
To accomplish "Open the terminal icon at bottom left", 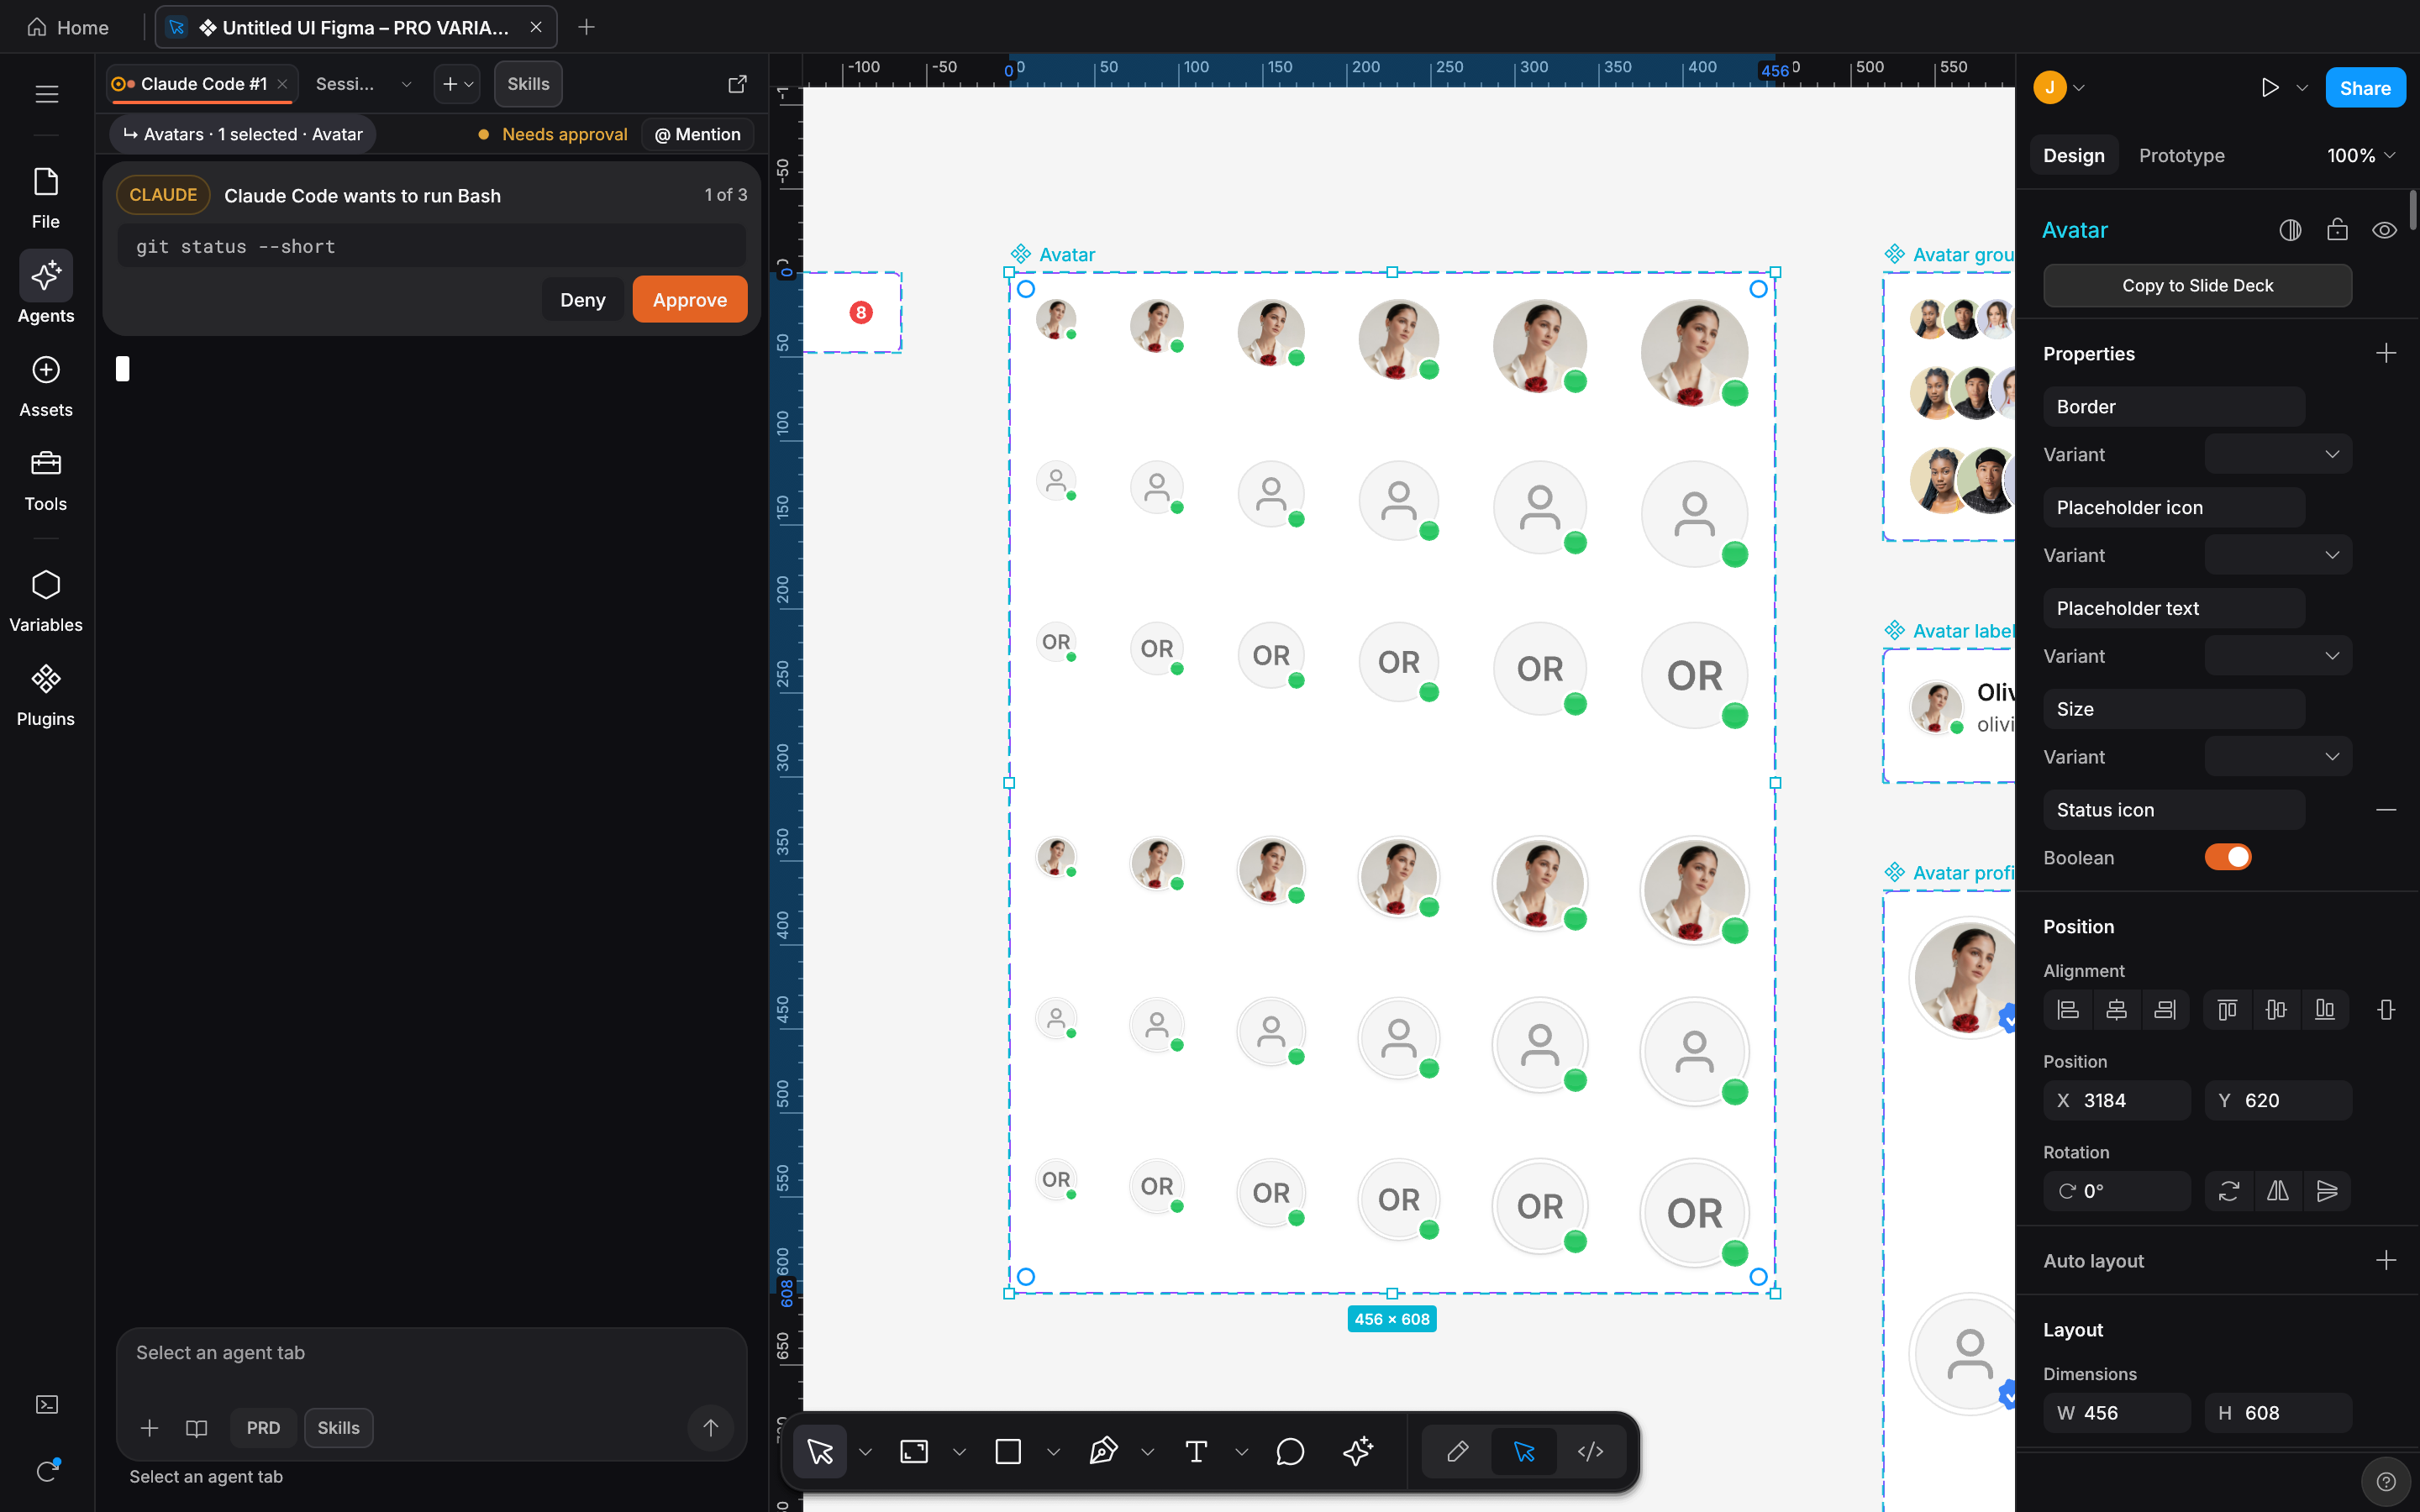I will pos(47,1405).
